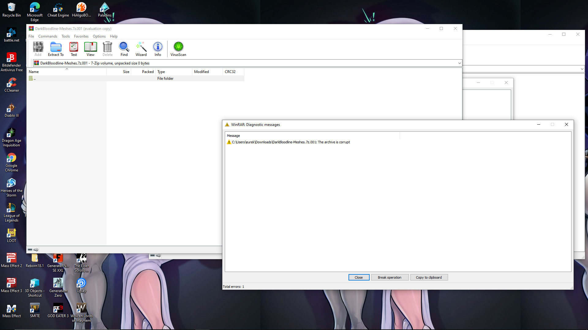Click the drive icon in WinRAR status bar

[x=30, y=250]
